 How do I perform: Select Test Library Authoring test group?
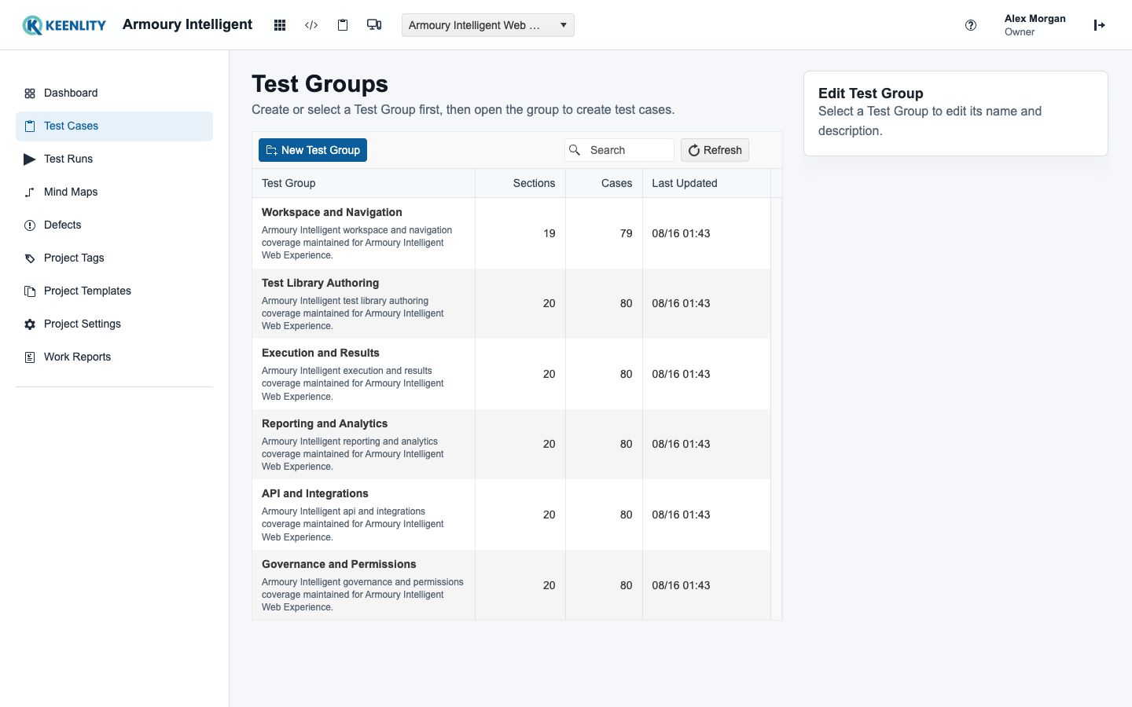pos(511,304)
